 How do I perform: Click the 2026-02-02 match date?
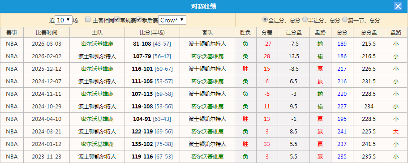pos(47,56)
